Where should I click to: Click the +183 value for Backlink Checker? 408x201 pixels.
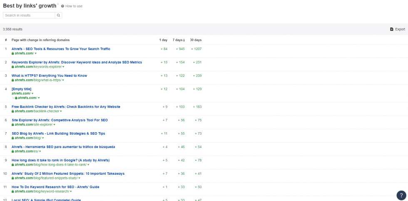pos(197,107)
